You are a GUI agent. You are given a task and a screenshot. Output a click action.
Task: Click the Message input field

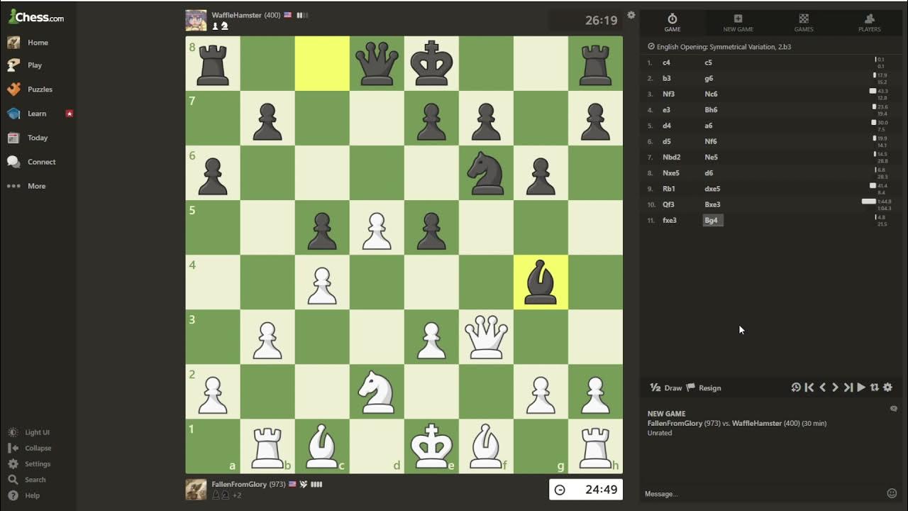763,494
